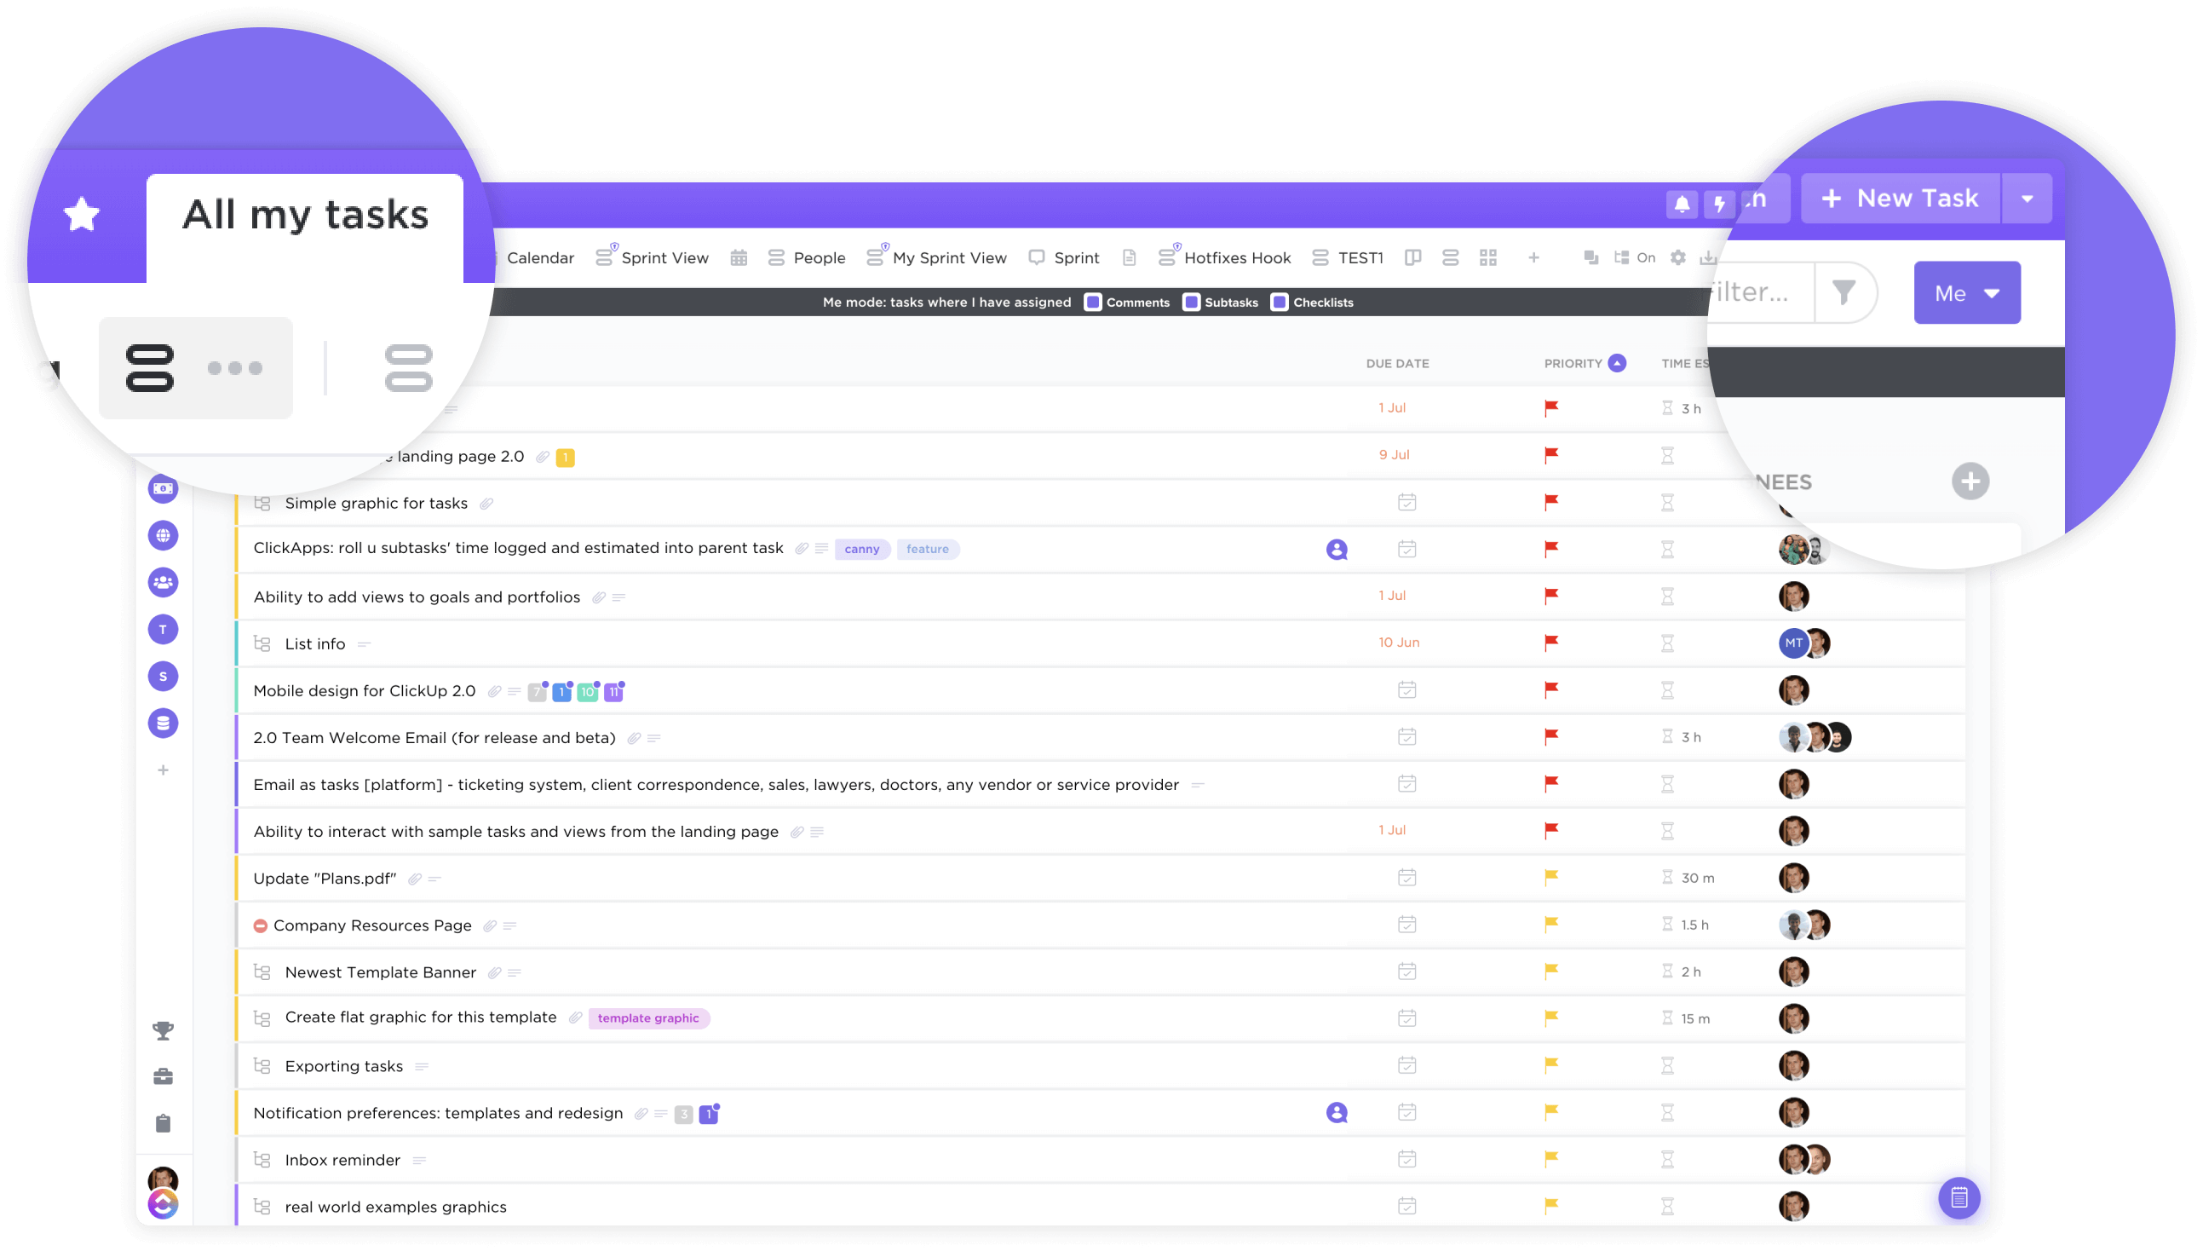
Task: Click the People tab
Action: [819, 257]
